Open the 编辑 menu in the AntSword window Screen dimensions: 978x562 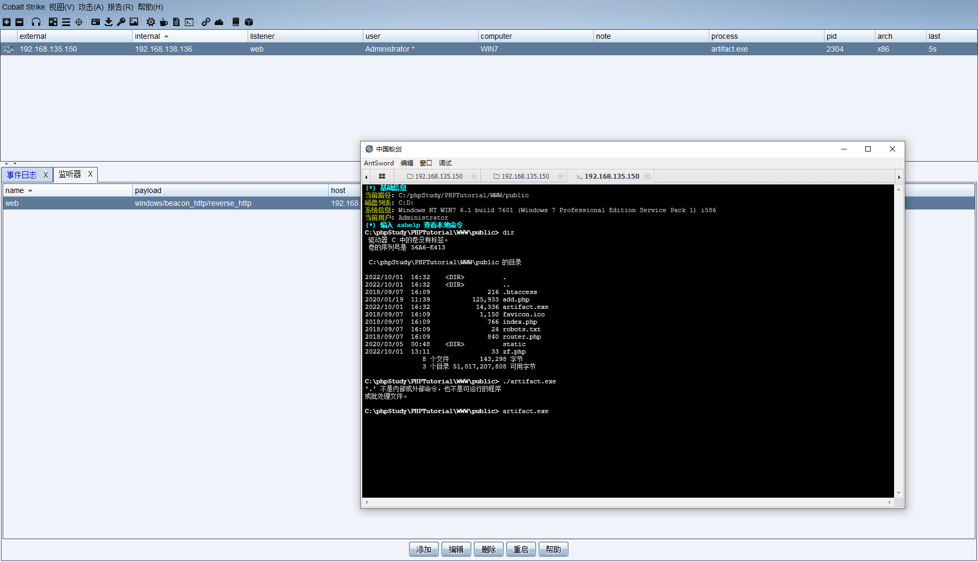pos(407,163)
